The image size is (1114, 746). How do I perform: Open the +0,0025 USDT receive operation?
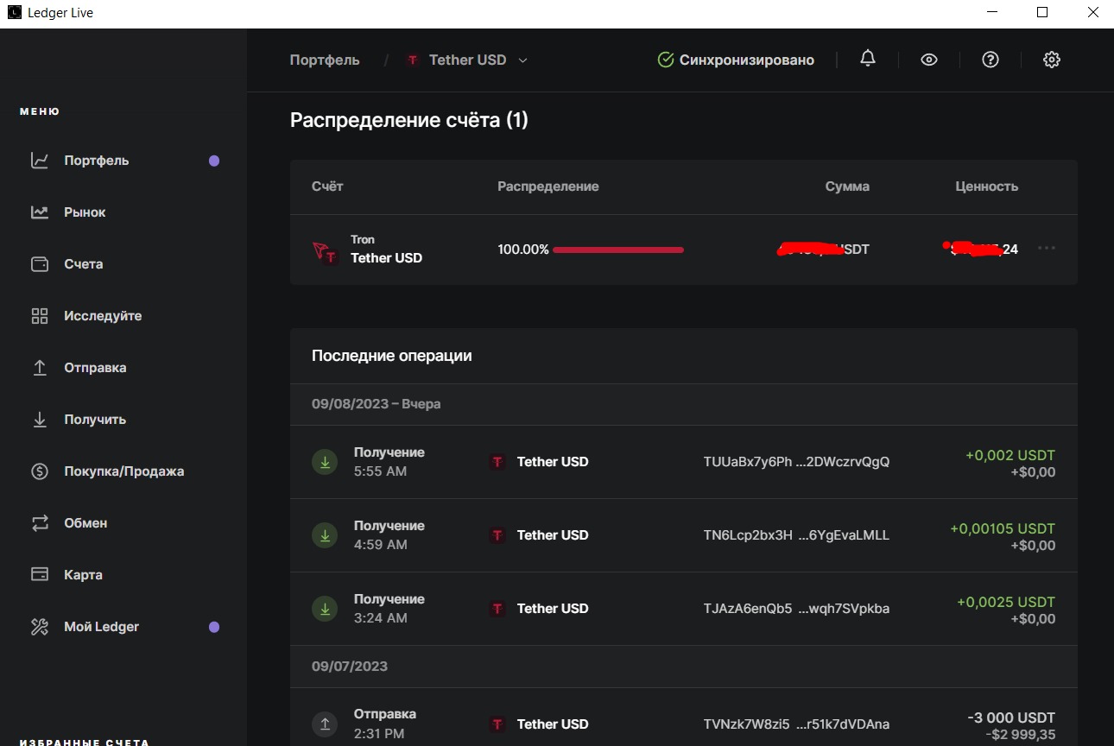pyautogui.click(x=684, y=609)
